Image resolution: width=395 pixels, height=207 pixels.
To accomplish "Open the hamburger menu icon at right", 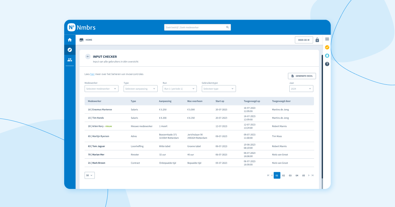I will [x=327, y=39].
